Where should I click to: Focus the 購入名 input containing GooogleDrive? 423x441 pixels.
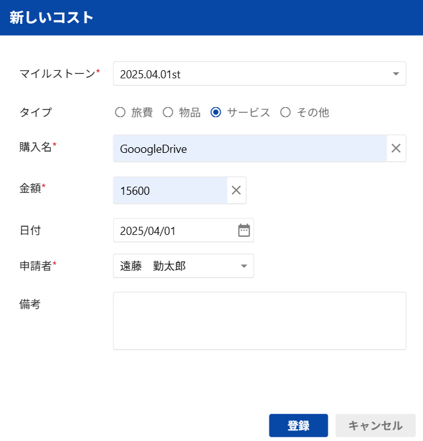[250, 148]
